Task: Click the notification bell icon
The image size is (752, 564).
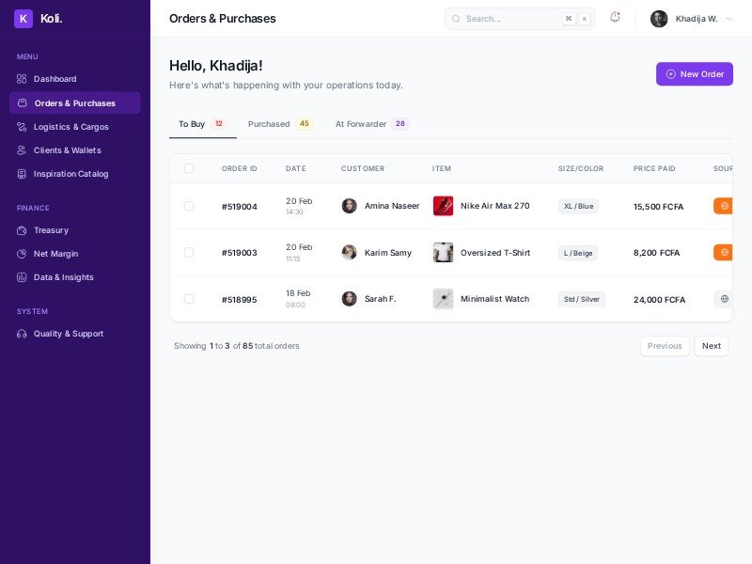Action: click(615, 18)
